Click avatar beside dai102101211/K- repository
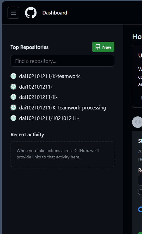 [x=13, y=97]
